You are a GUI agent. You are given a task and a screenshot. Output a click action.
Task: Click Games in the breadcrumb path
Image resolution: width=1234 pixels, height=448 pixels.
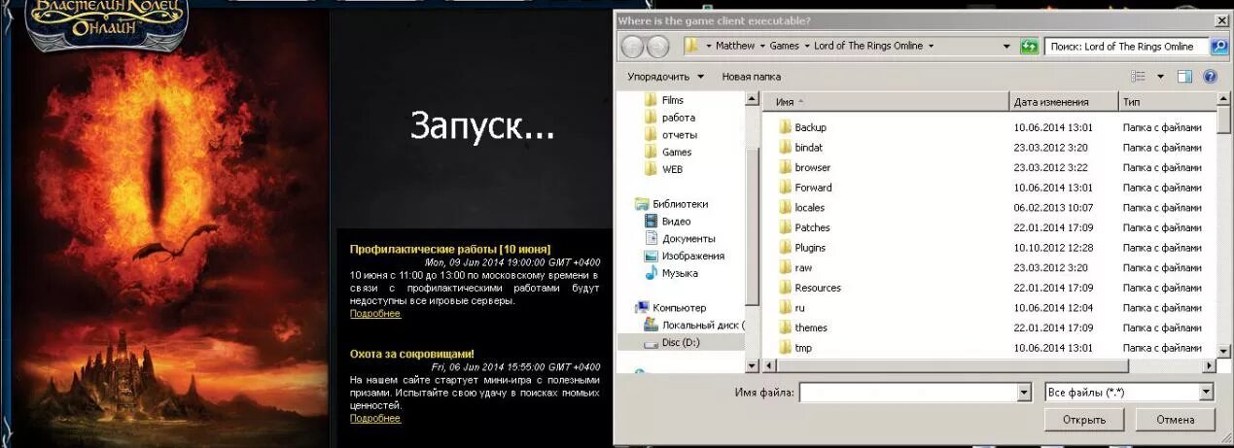[785, 46]
